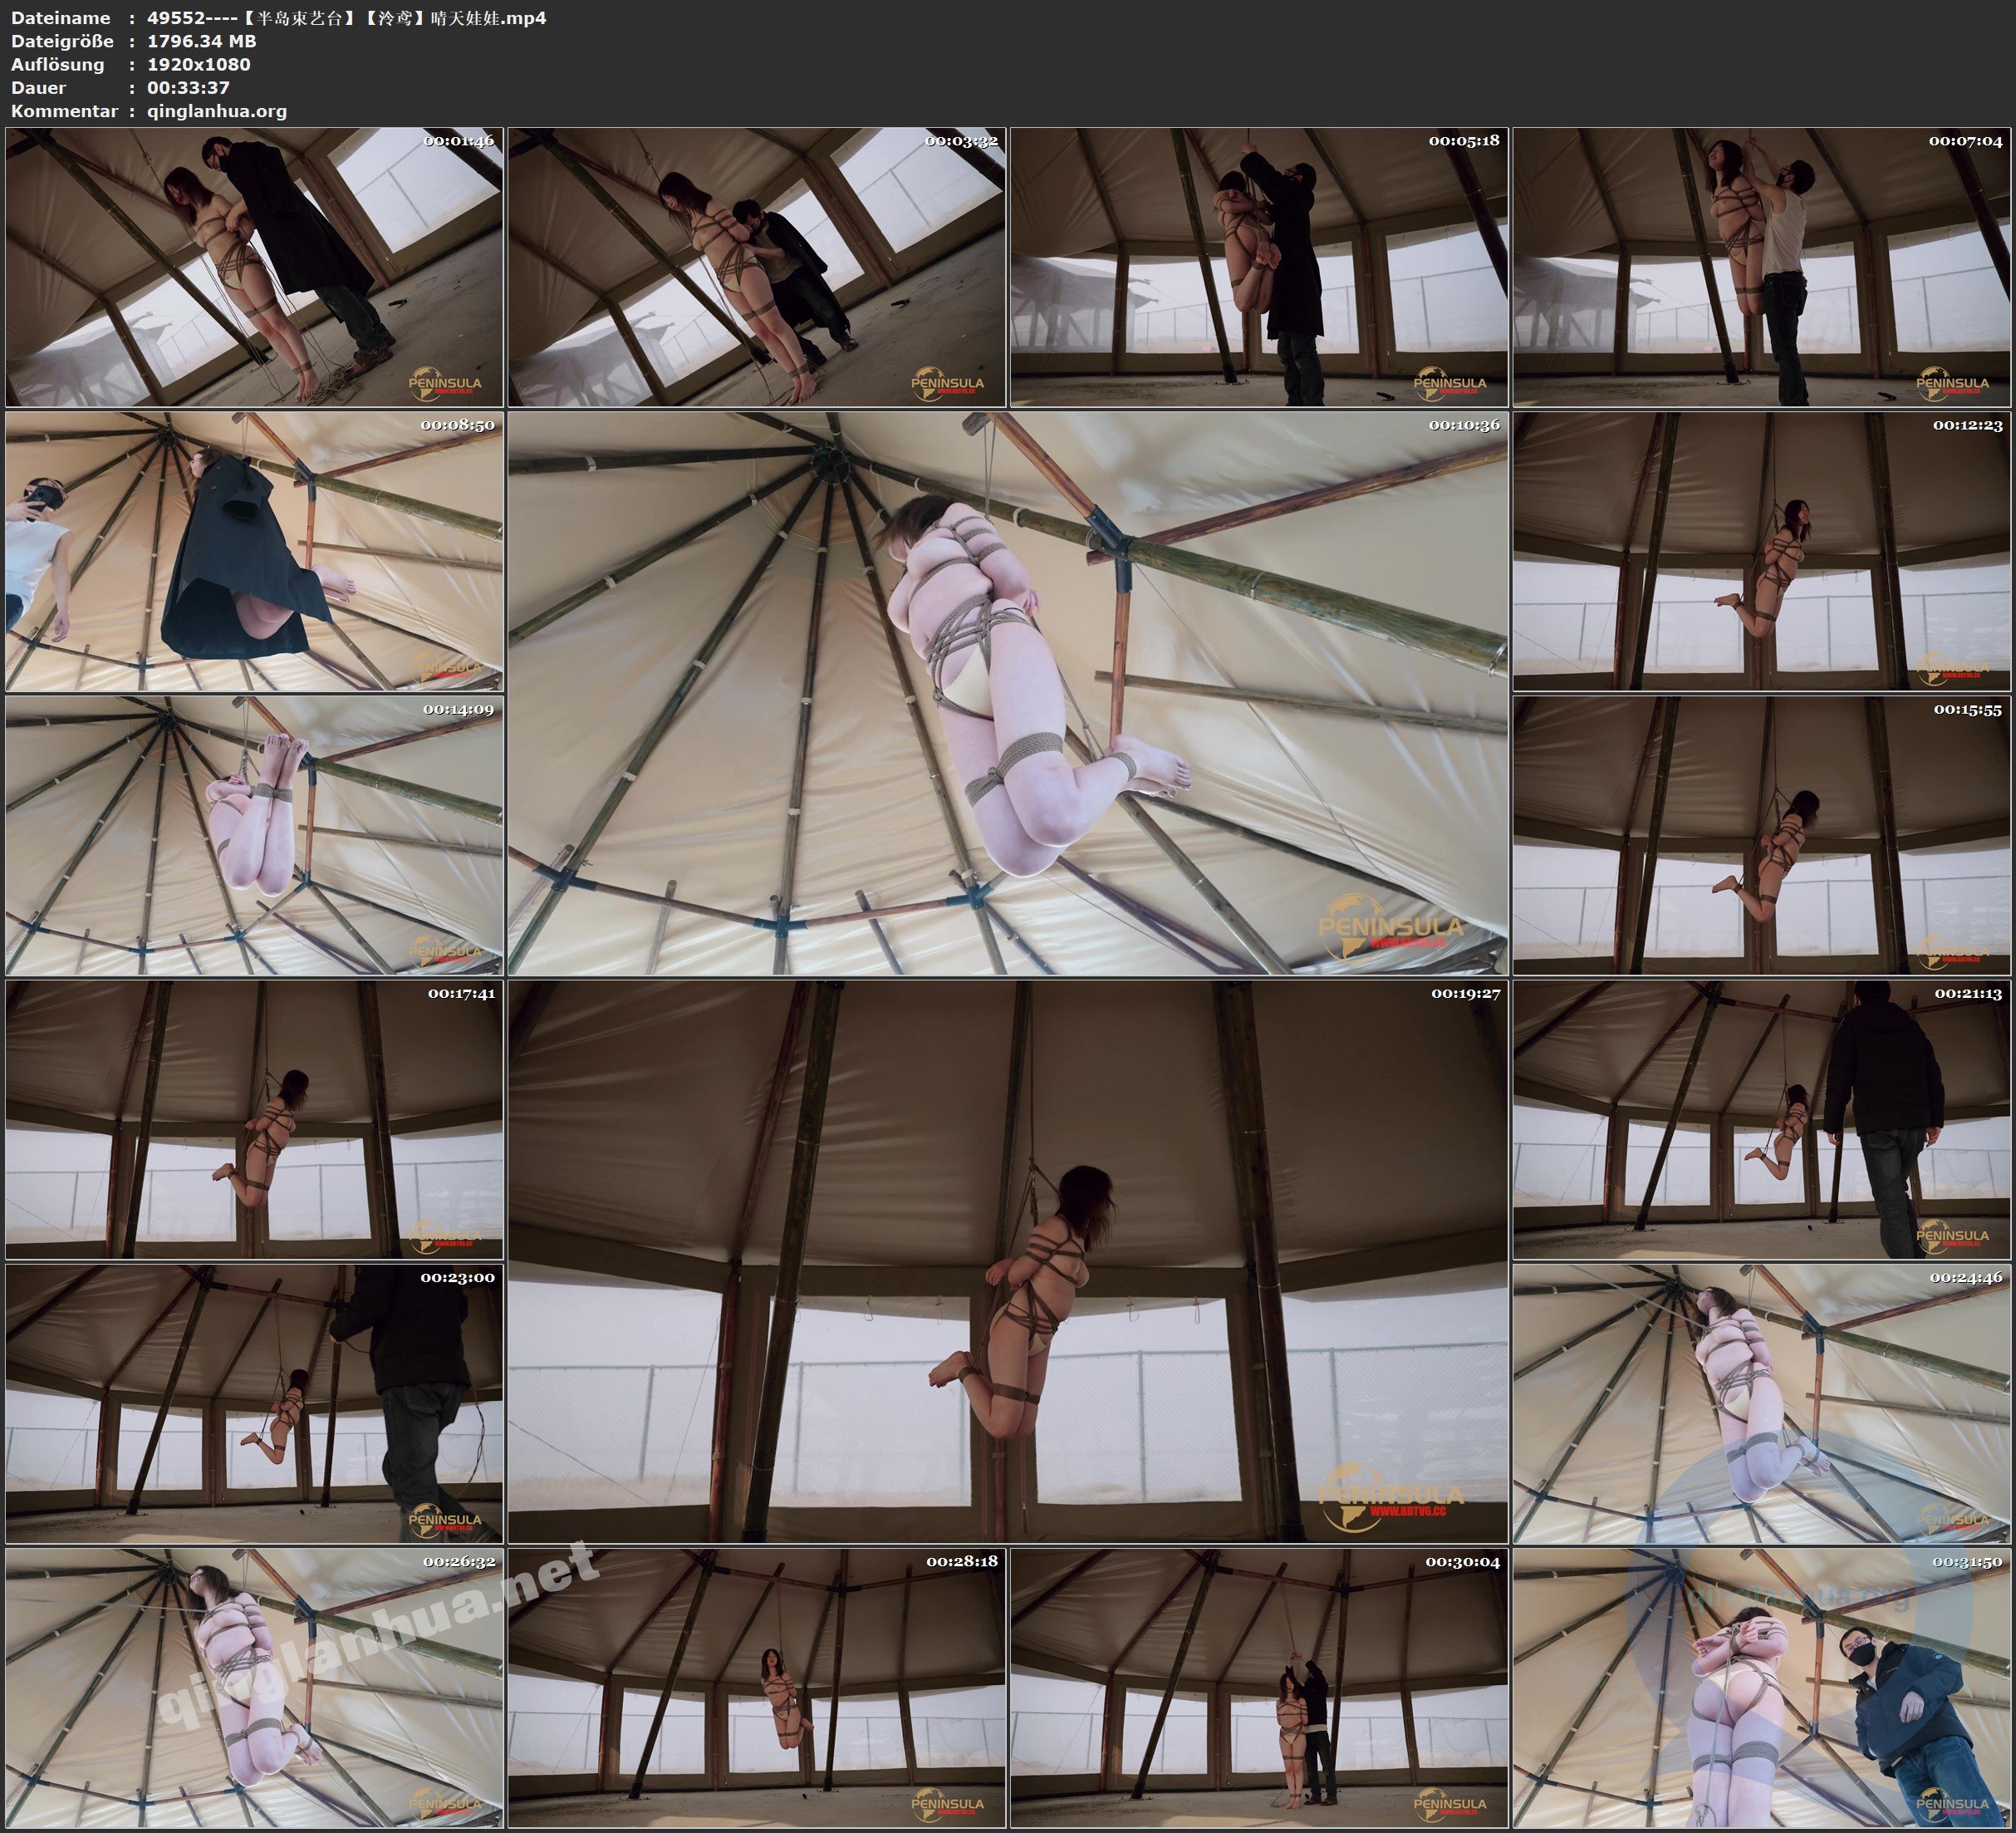Open the frame marked 00:03:32
The image size is (2016, 1833).
(x=756, y=268)
